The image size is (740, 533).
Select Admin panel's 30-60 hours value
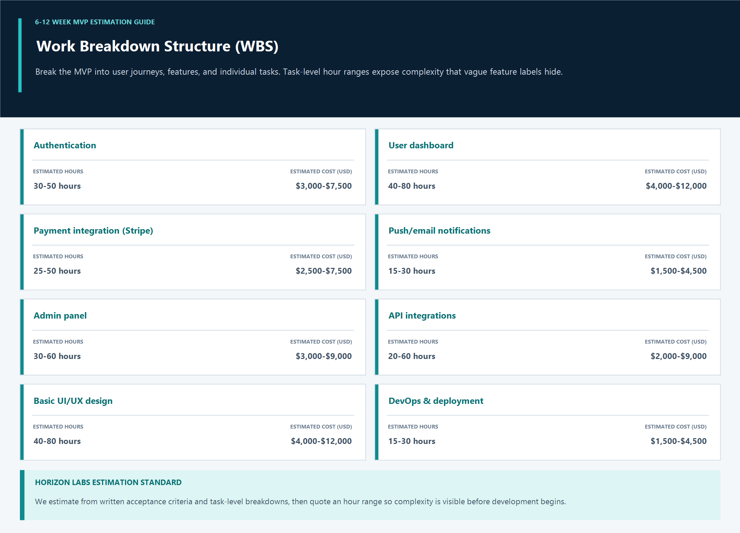(x=57, y=356)
